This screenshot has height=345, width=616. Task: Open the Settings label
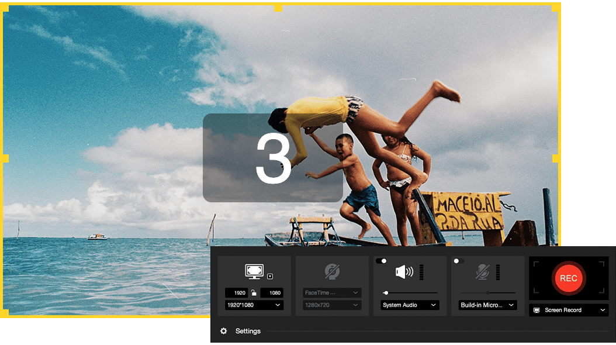click(248, 331)
